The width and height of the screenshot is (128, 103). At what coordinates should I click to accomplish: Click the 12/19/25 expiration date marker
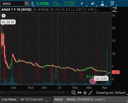51,73
